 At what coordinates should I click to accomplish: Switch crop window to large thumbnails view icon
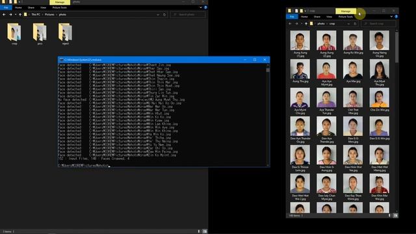[395, 215]
